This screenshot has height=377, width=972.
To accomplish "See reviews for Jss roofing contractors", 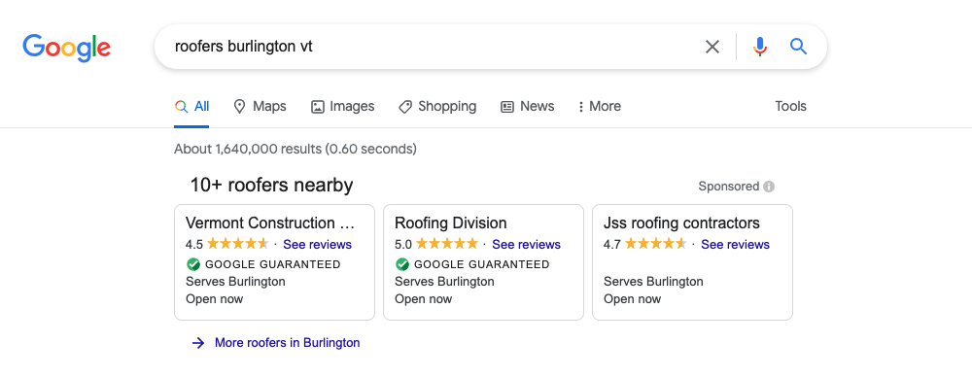I will point(735,244).
